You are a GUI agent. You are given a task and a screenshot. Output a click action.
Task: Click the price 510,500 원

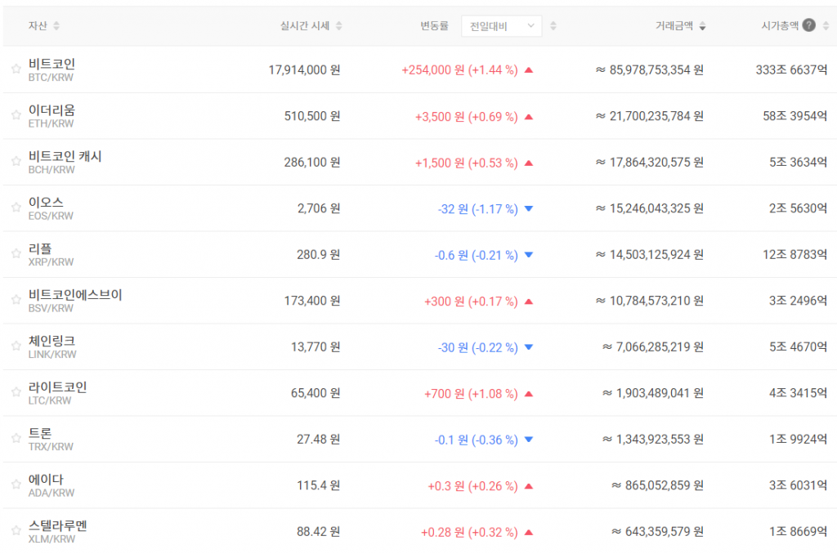pos(312,116)
